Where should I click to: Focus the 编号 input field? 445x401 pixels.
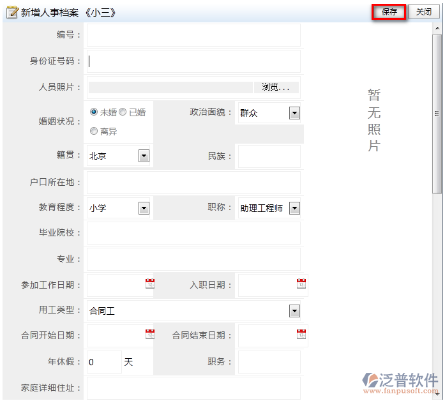coord(193,35)
